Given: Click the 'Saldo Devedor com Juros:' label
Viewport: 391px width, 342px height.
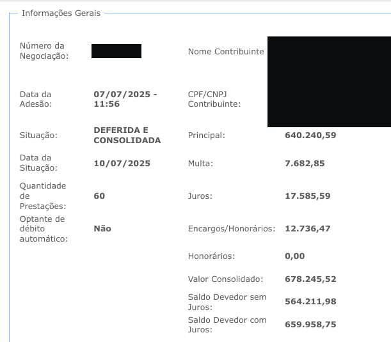Looking at the screenshot, I should pyautogui.click(x=227, y=325).
